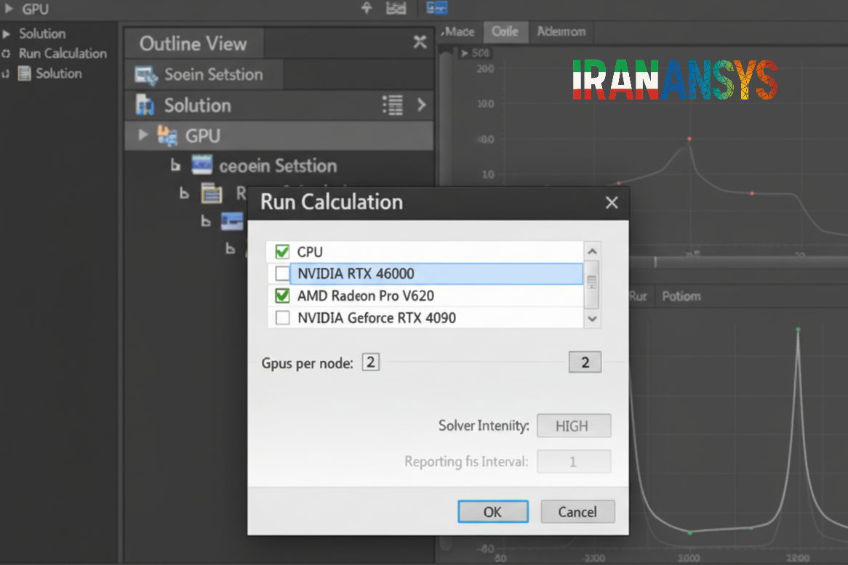Click the blue card icon partly behind dialog
Viewport: 848px width, 565px height.
[x=233, y=221]
